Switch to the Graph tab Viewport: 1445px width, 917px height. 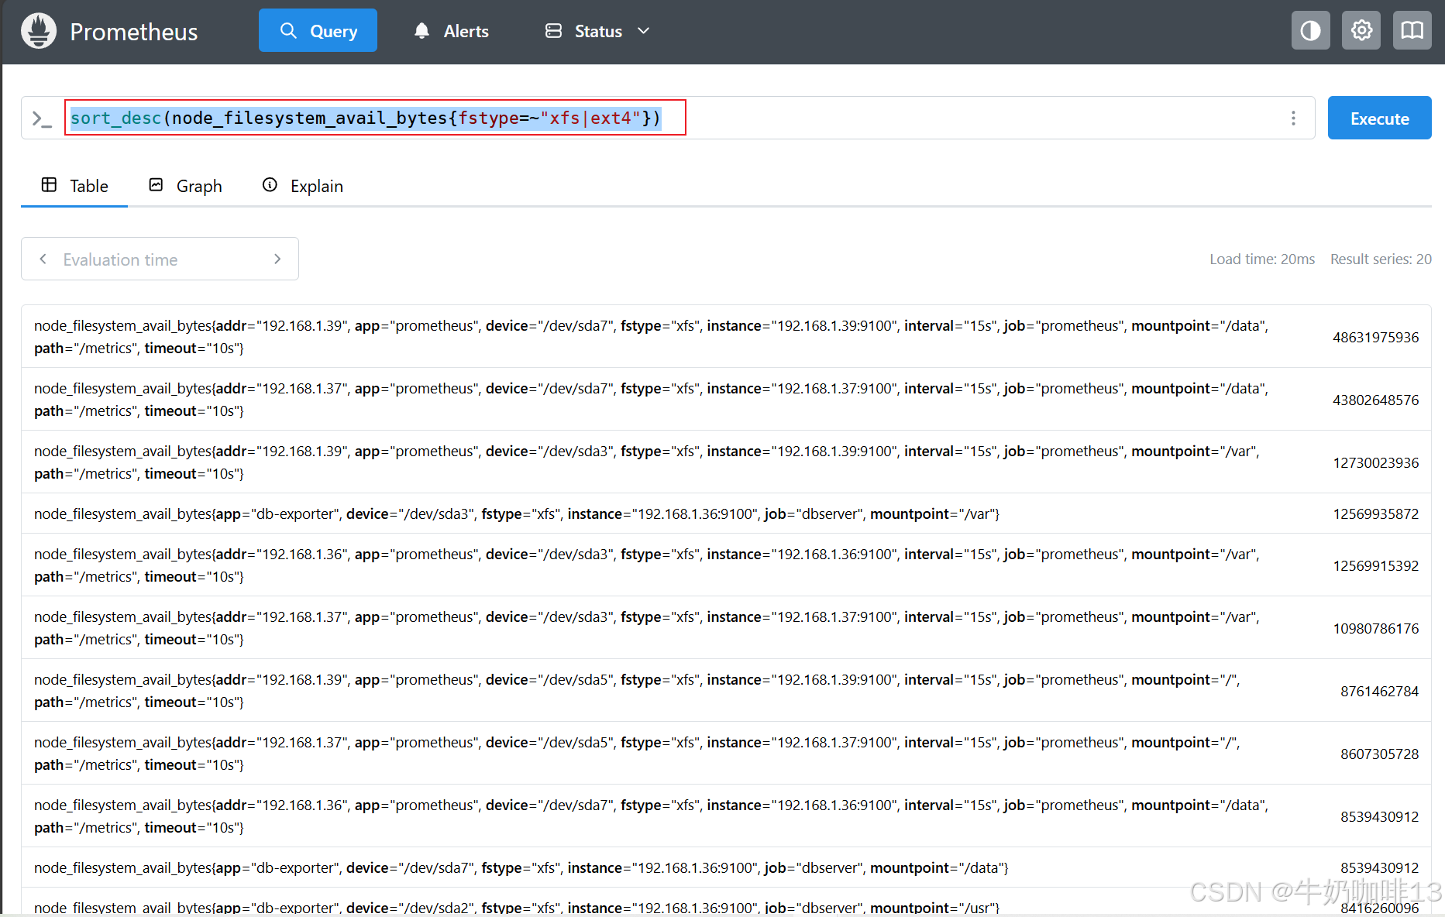pyautogui.click(x=185, y=186)
